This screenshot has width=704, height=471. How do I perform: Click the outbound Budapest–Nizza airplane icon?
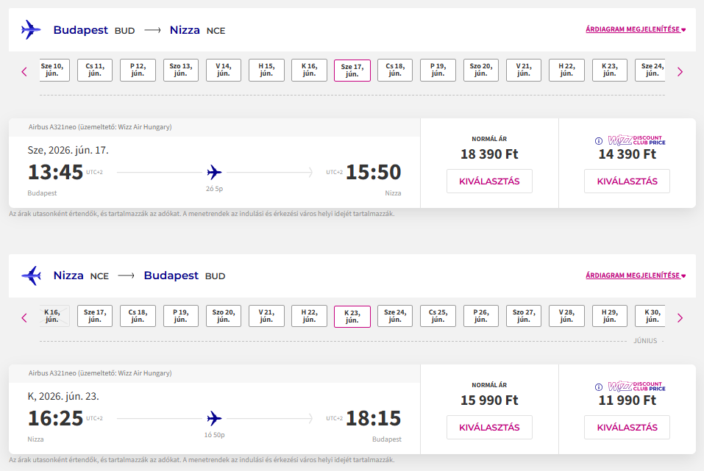(31, 30)
